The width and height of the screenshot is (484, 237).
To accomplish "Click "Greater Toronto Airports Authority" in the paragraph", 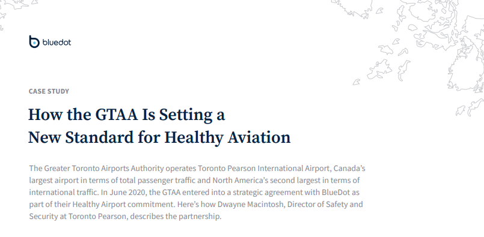I will click(104, 169).
